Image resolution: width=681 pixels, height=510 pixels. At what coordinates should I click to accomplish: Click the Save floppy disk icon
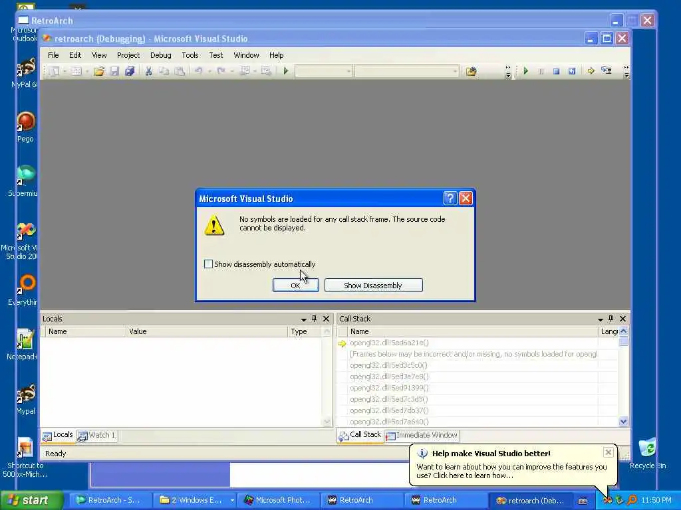pyautogui.click(x=114, y=71)
